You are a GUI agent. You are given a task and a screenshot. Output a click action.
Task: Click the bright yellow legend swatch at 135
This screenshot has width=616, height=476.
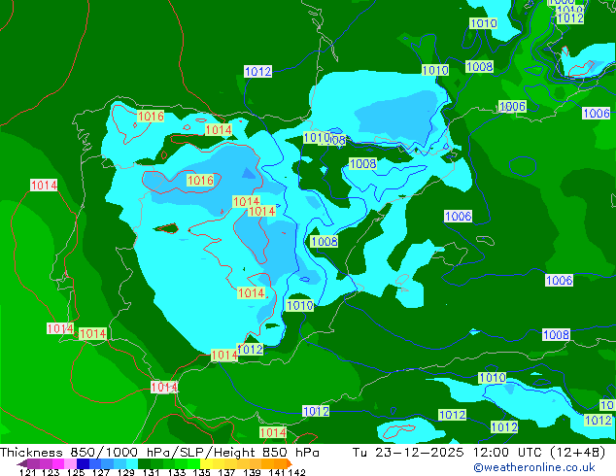(206, 463)
